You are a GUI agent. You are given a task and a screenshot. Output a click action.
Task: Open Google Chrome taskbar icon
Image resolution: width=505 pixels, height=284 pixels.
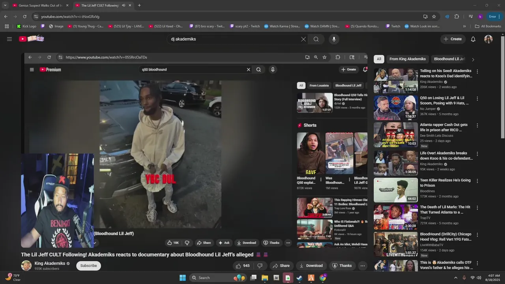(323, 278)
